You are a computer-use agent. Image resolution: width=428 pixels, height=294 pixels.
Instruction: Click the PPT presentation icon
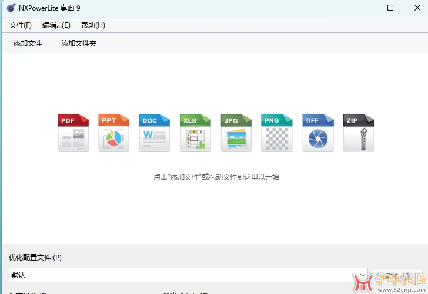click(x=114, y=133)
